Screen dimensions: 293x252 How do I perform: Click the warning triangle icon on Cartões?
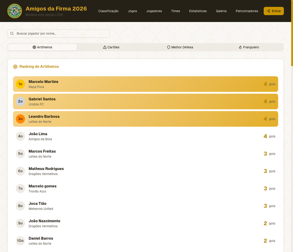tap(105, 47)
